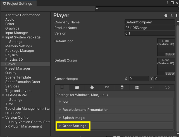This screenshot has width=179, height=137.
Task: Expand the Resolution and Presentation section
Action: tap(114, 110)
